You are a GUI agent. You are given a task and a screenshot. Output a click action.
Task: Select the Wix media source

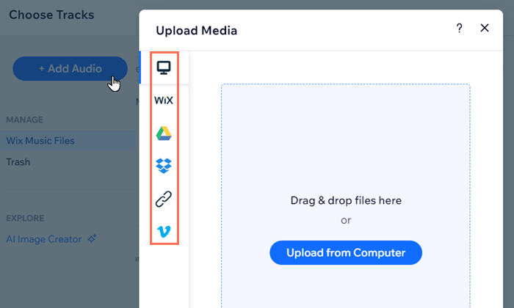164,100
